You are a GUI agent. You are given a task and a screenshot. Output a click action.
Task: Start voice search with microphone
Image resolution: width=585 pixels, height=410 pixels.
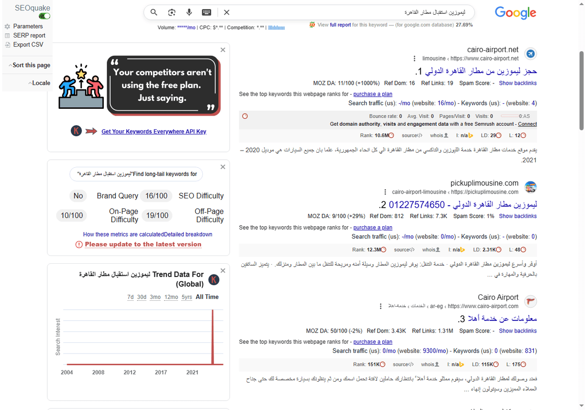coord(189,12)
